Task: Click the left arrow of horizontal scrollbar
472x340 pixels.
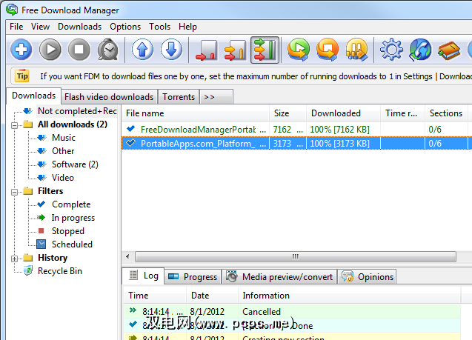Action: tap(128, 256)
